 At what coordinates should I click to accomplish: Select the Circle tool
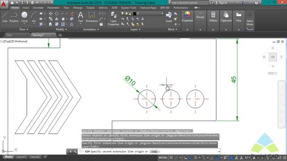click(x=24, y=17)
